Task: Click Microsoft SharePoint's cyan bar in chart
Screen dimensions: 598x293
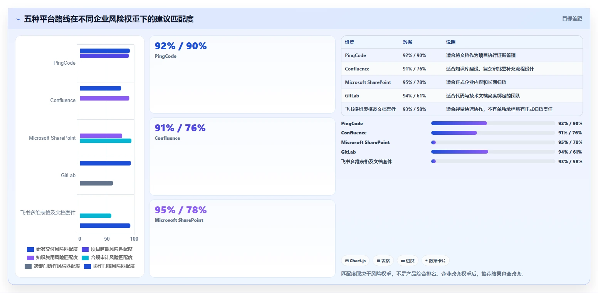Action: pyautogui.click(x=106, y=141)
